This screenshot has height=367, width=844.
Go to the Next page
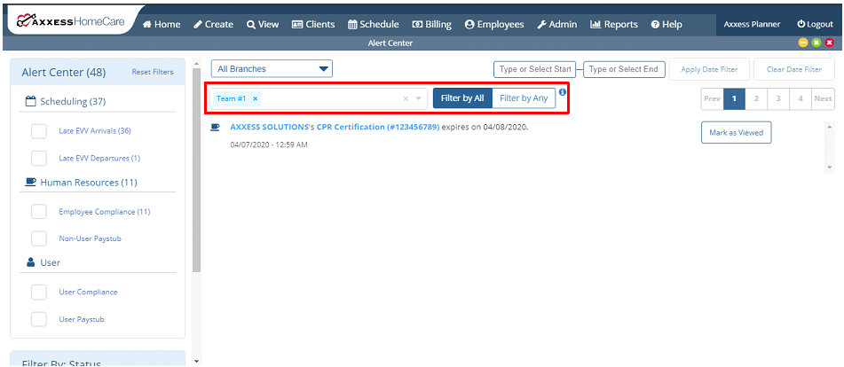coord(823,99)
